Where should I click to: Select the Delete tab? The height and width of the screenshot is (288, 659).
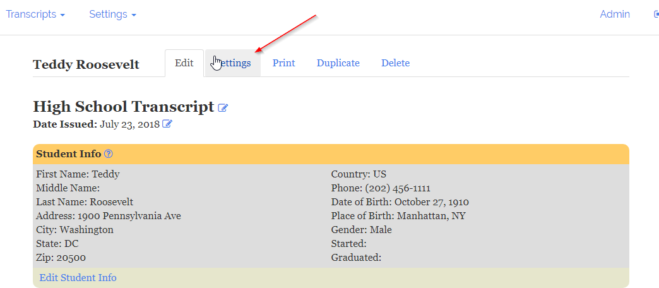[x=395, y=63]
